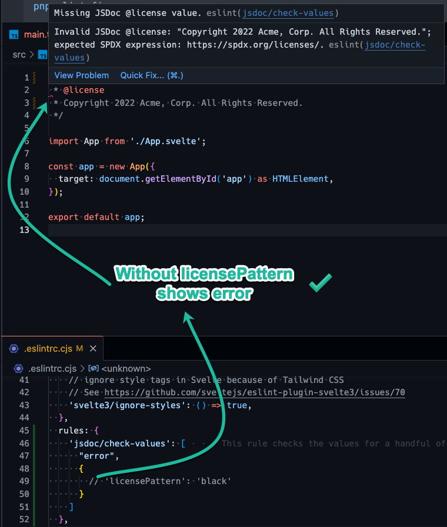Click commented 'licensePattern' line 49
Viewport: 447px width, 527px height.
click(160, 481)
